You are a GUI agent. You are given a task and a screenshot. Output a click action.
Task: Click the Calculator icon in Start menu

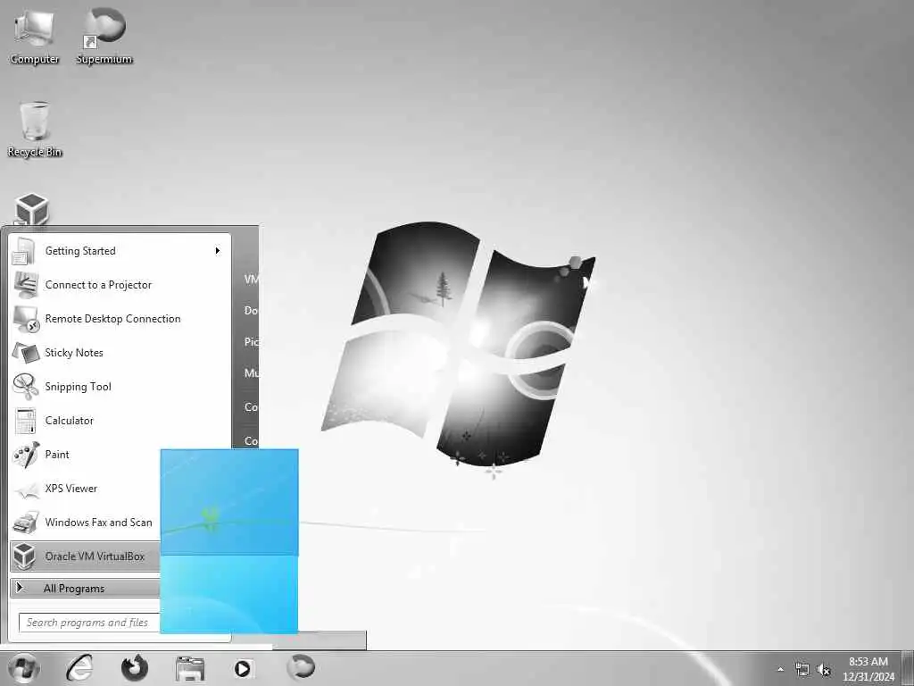25,421
